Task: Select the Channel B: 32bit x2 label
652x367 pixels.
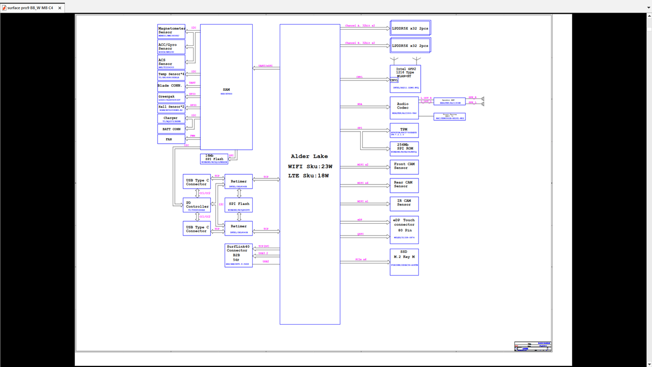Action: click(360, 43)
